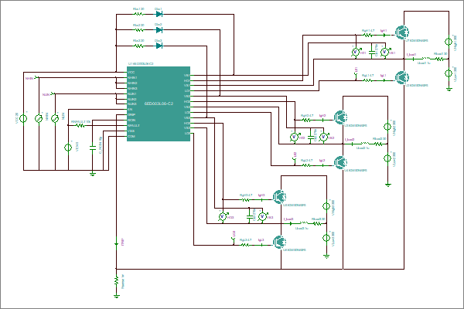This screenshot has height=309, width=464.
Task: Select the HO1 voltmeter probe
Action: click(356, 53)
